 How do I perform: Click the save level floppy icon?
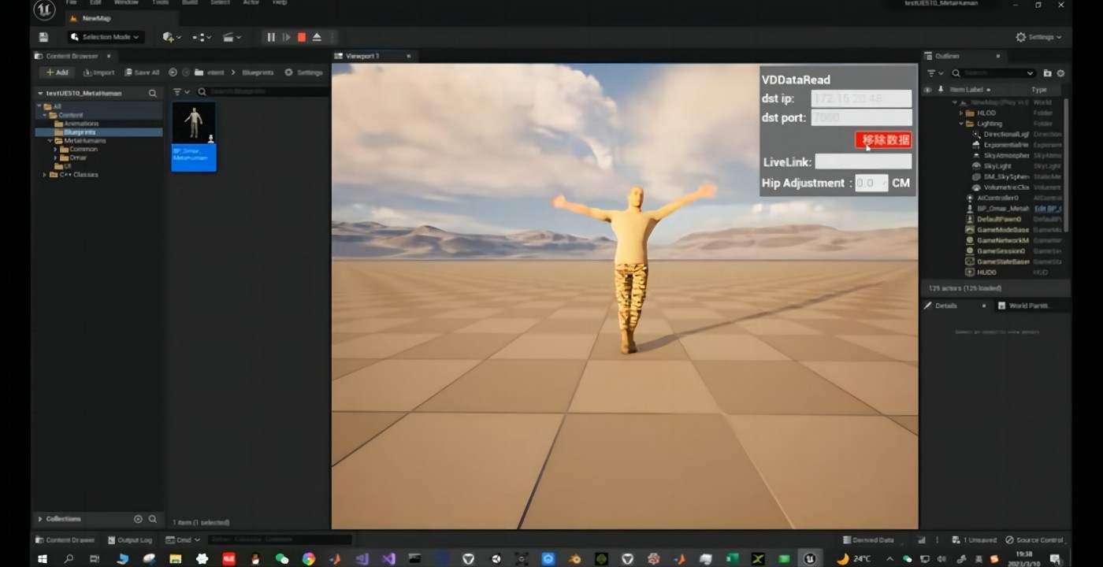point(43,37)
